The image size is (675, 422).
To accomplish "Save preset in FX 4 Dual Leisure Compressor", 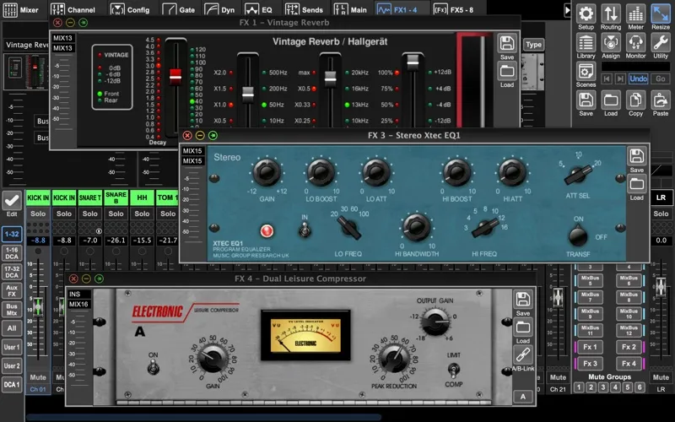I will (522, 300).
